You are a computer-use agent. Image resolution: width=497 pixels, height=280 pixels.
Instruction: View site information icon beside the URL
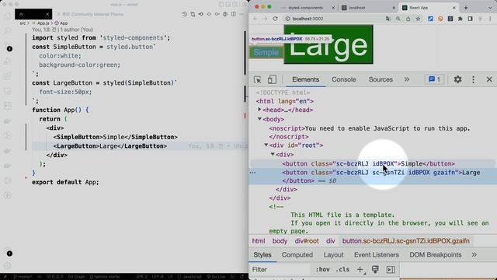pyautogui.click(x=287, y=19)
